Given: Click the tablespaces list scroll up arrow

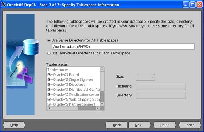Looking at the screenshot, I should point(102,70).
